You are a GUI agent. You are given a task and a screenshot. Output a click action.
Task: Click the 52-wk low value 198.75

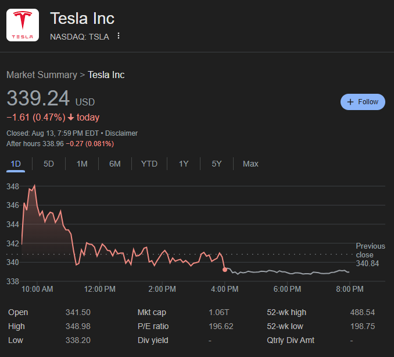pyautogui.click(x=363, y=326)
